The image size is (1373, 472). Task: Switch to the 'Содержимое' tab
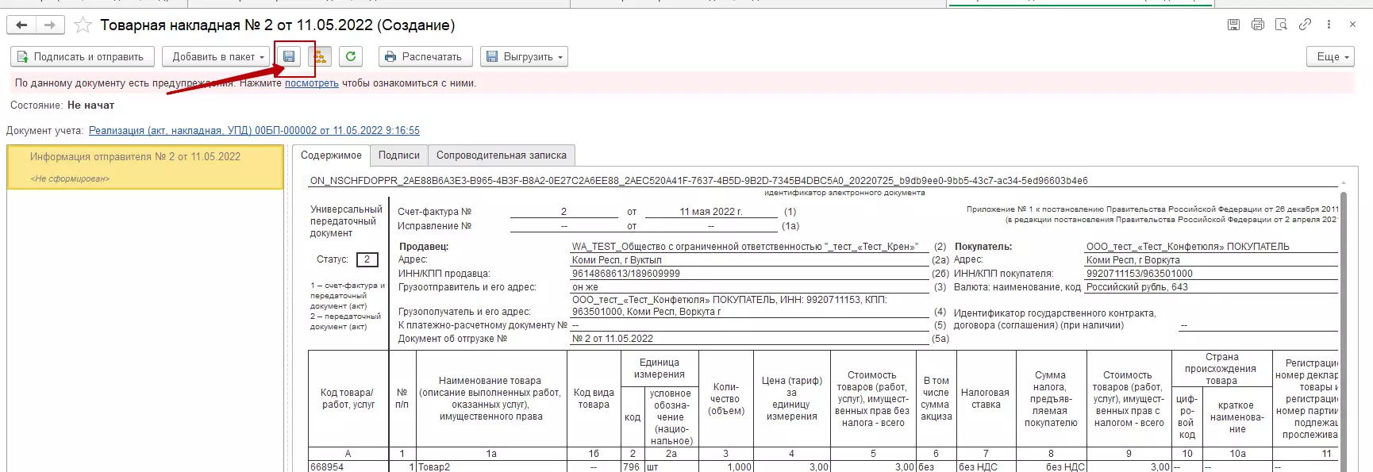click(331, 155)
